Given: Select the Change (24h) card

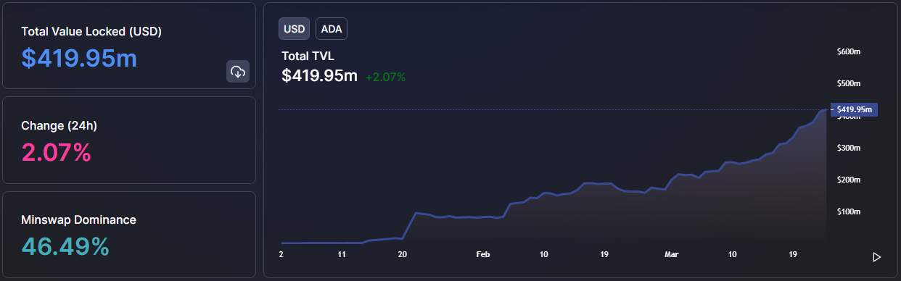Looking at the screenshot, I should (129, 140).
